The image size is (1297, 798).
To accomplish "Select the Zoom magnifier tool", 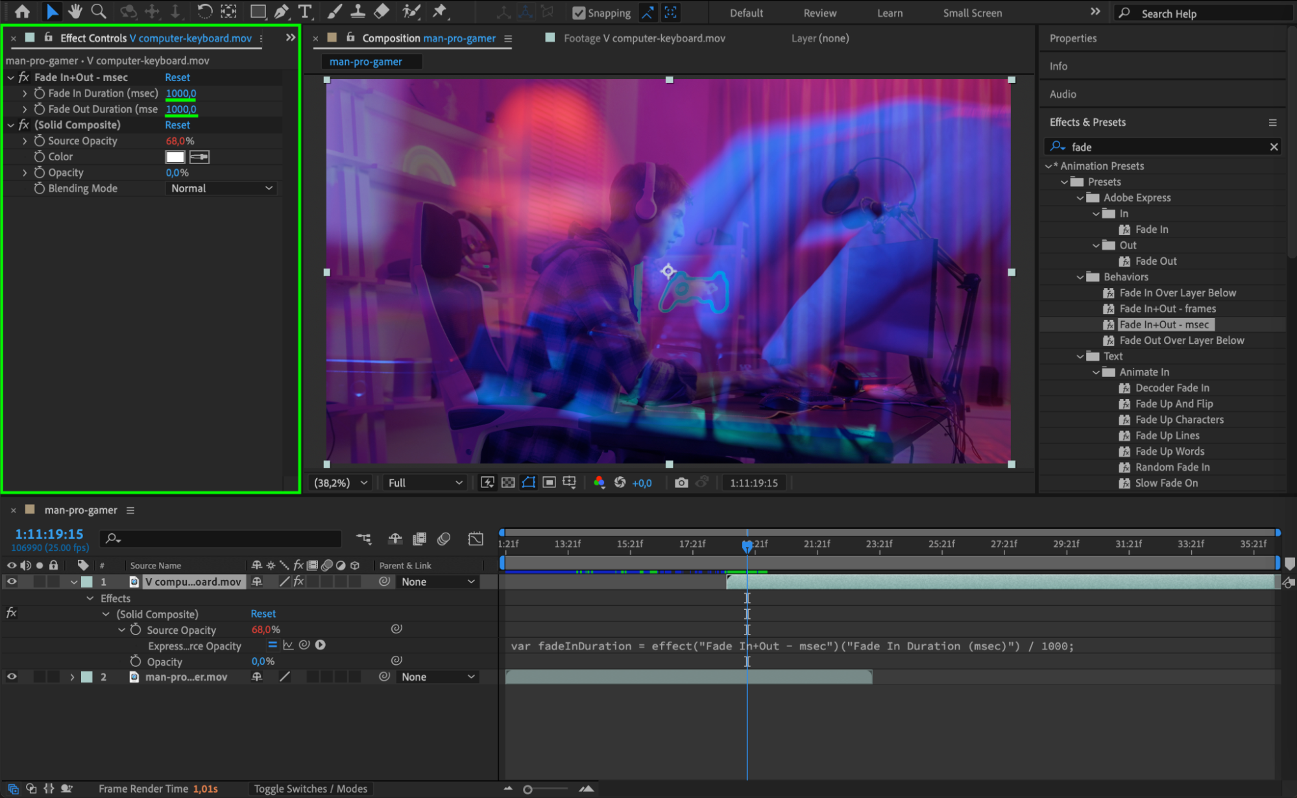I will (99, 11).
